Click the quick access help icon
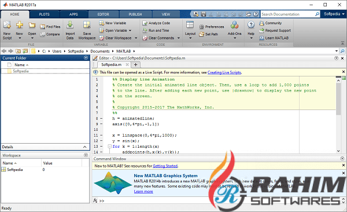This screenshot has height=212, width=347. point(256,14)
